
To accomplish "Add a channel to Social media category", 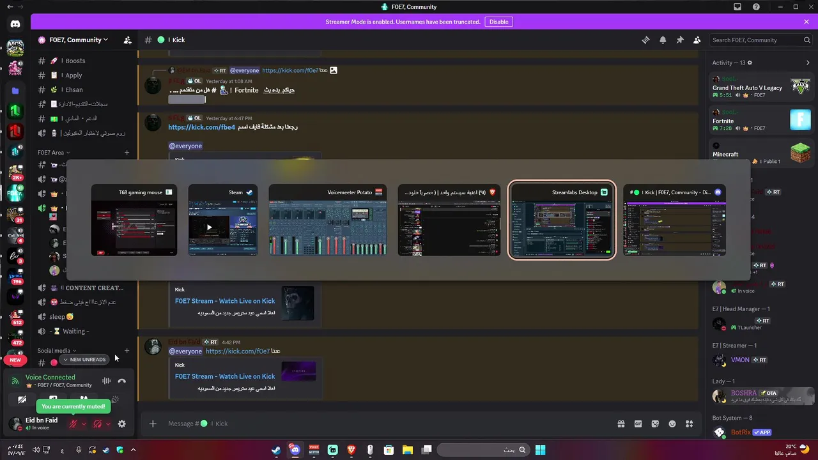I will pyautogui.click(x=127, y=351).
